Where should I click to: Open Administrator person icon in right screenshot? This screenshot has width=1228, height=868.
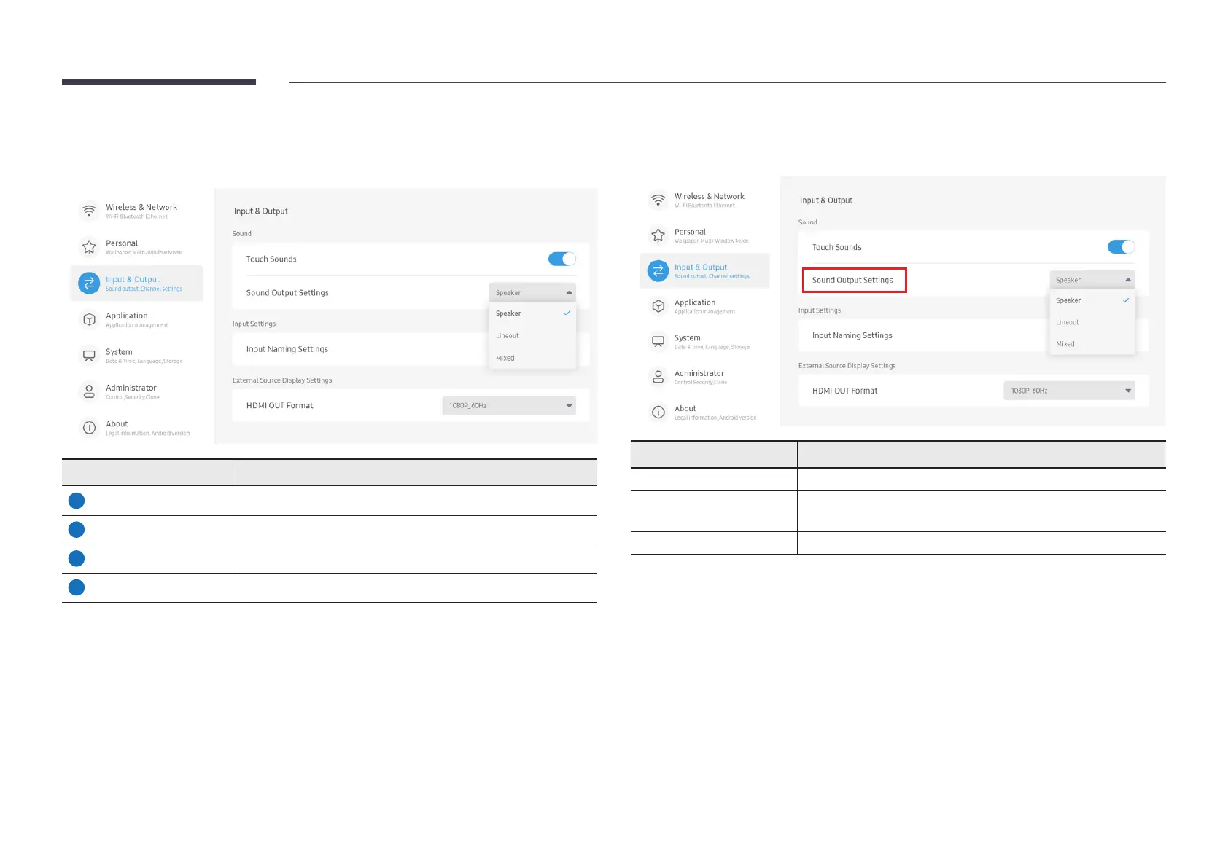tap(658, 377)
